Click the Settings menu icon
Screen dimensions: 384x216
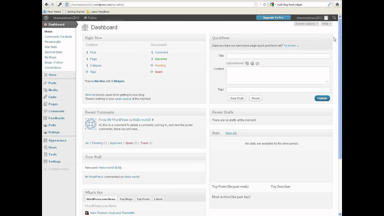[x=45, y=161]
